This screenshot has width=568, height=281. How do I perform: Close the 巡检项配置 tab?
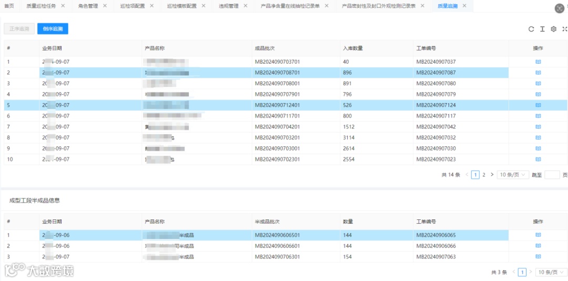click(151, 6)
